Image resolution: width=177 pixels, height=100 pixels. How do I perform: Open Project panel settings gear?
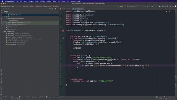coord(55,9)
